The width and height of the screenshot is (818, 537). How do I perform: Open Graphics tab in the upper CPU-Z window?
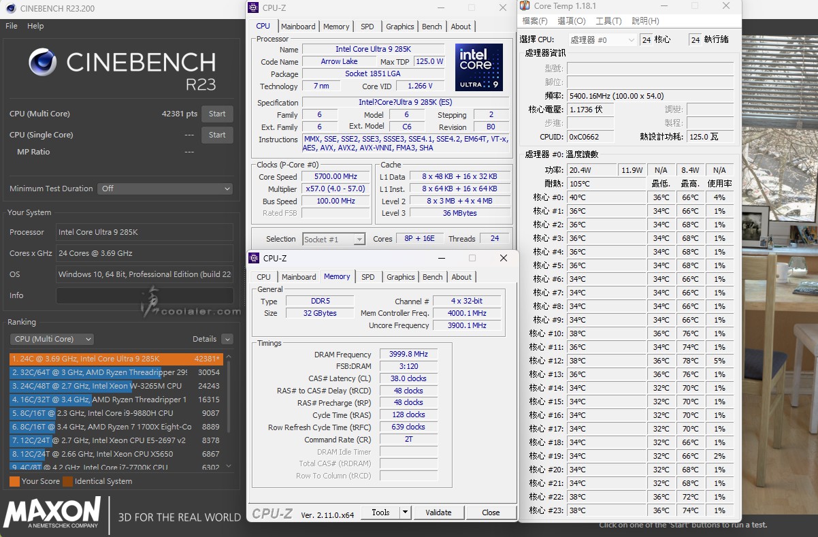click(x=399, y=27)
